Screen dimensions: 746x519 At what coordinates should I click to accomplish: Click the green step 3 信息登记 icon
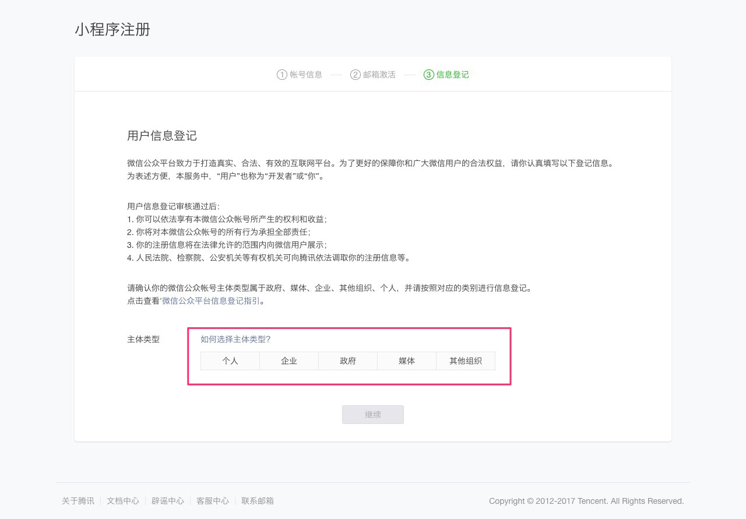(429, 74)
